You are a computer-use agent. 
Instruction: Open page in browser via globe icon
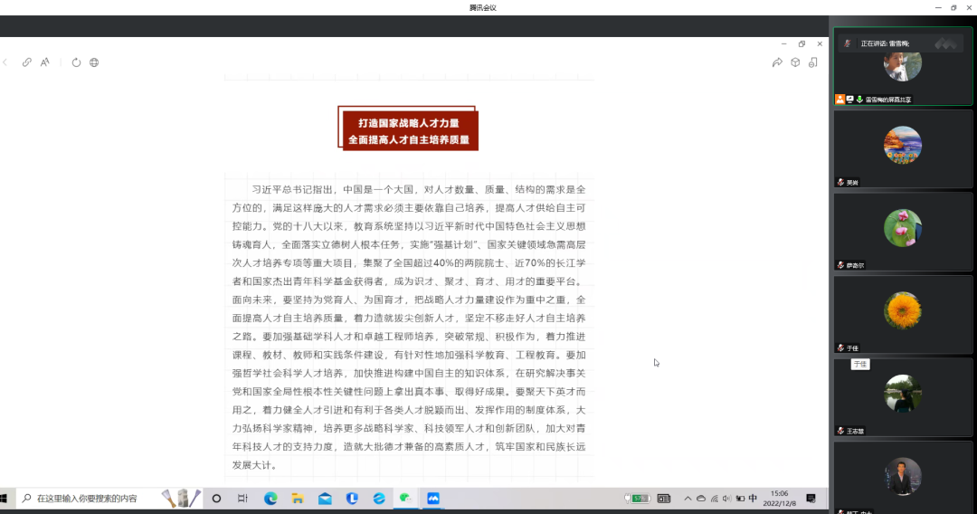coord(94,62)
